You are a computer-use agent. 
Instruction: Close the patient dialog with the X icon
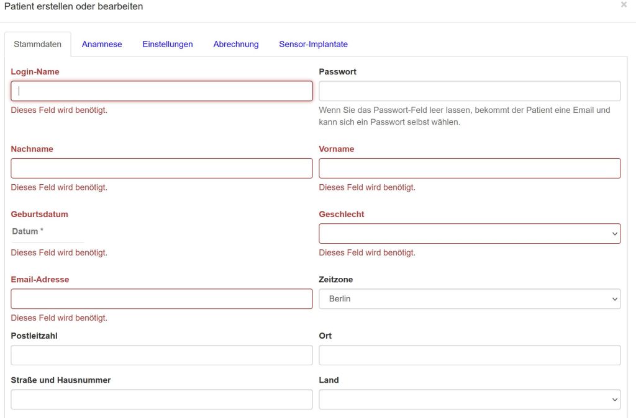(624, 5)
